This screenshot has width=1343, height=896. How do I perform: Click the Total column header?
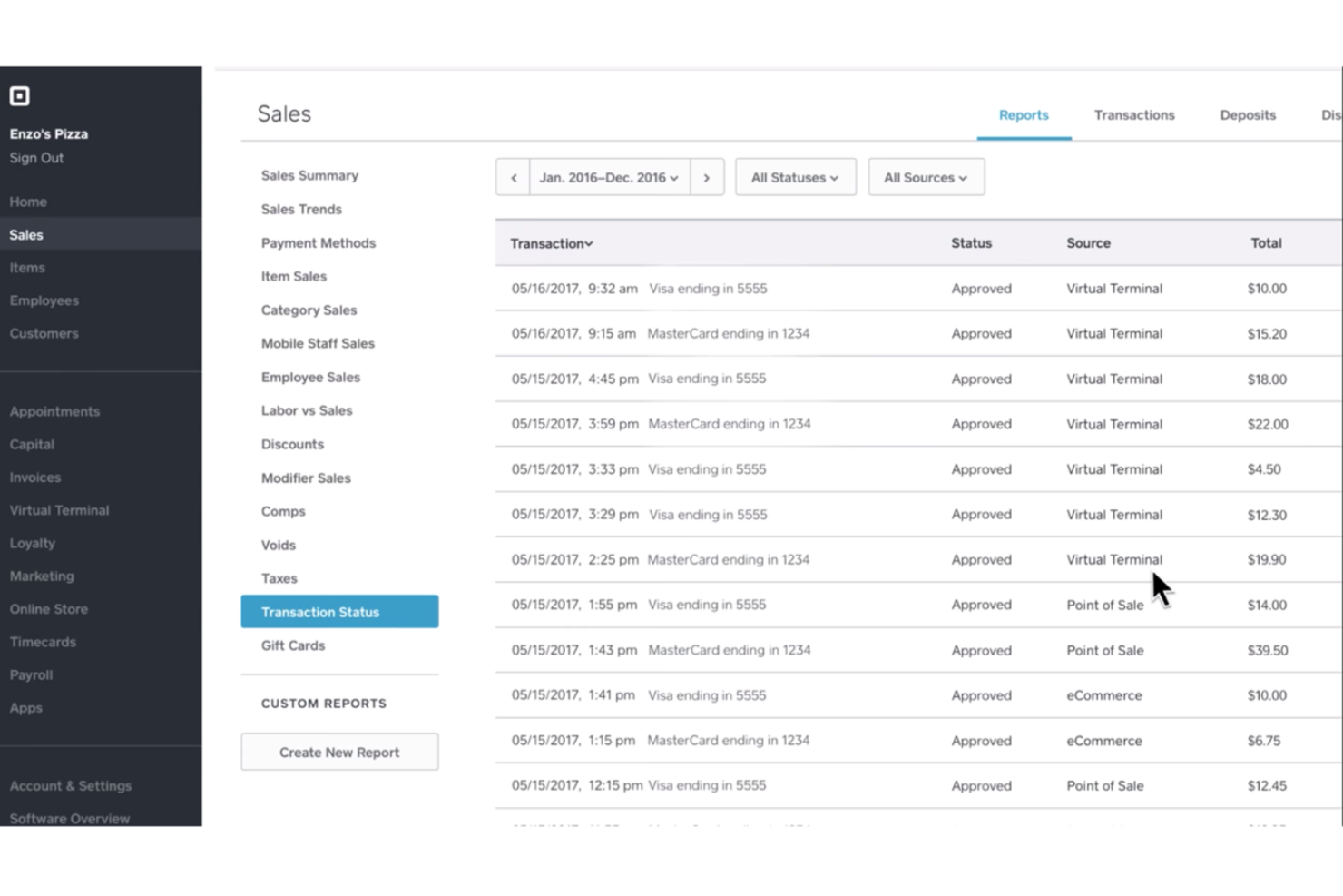(x=1266, y=243)
